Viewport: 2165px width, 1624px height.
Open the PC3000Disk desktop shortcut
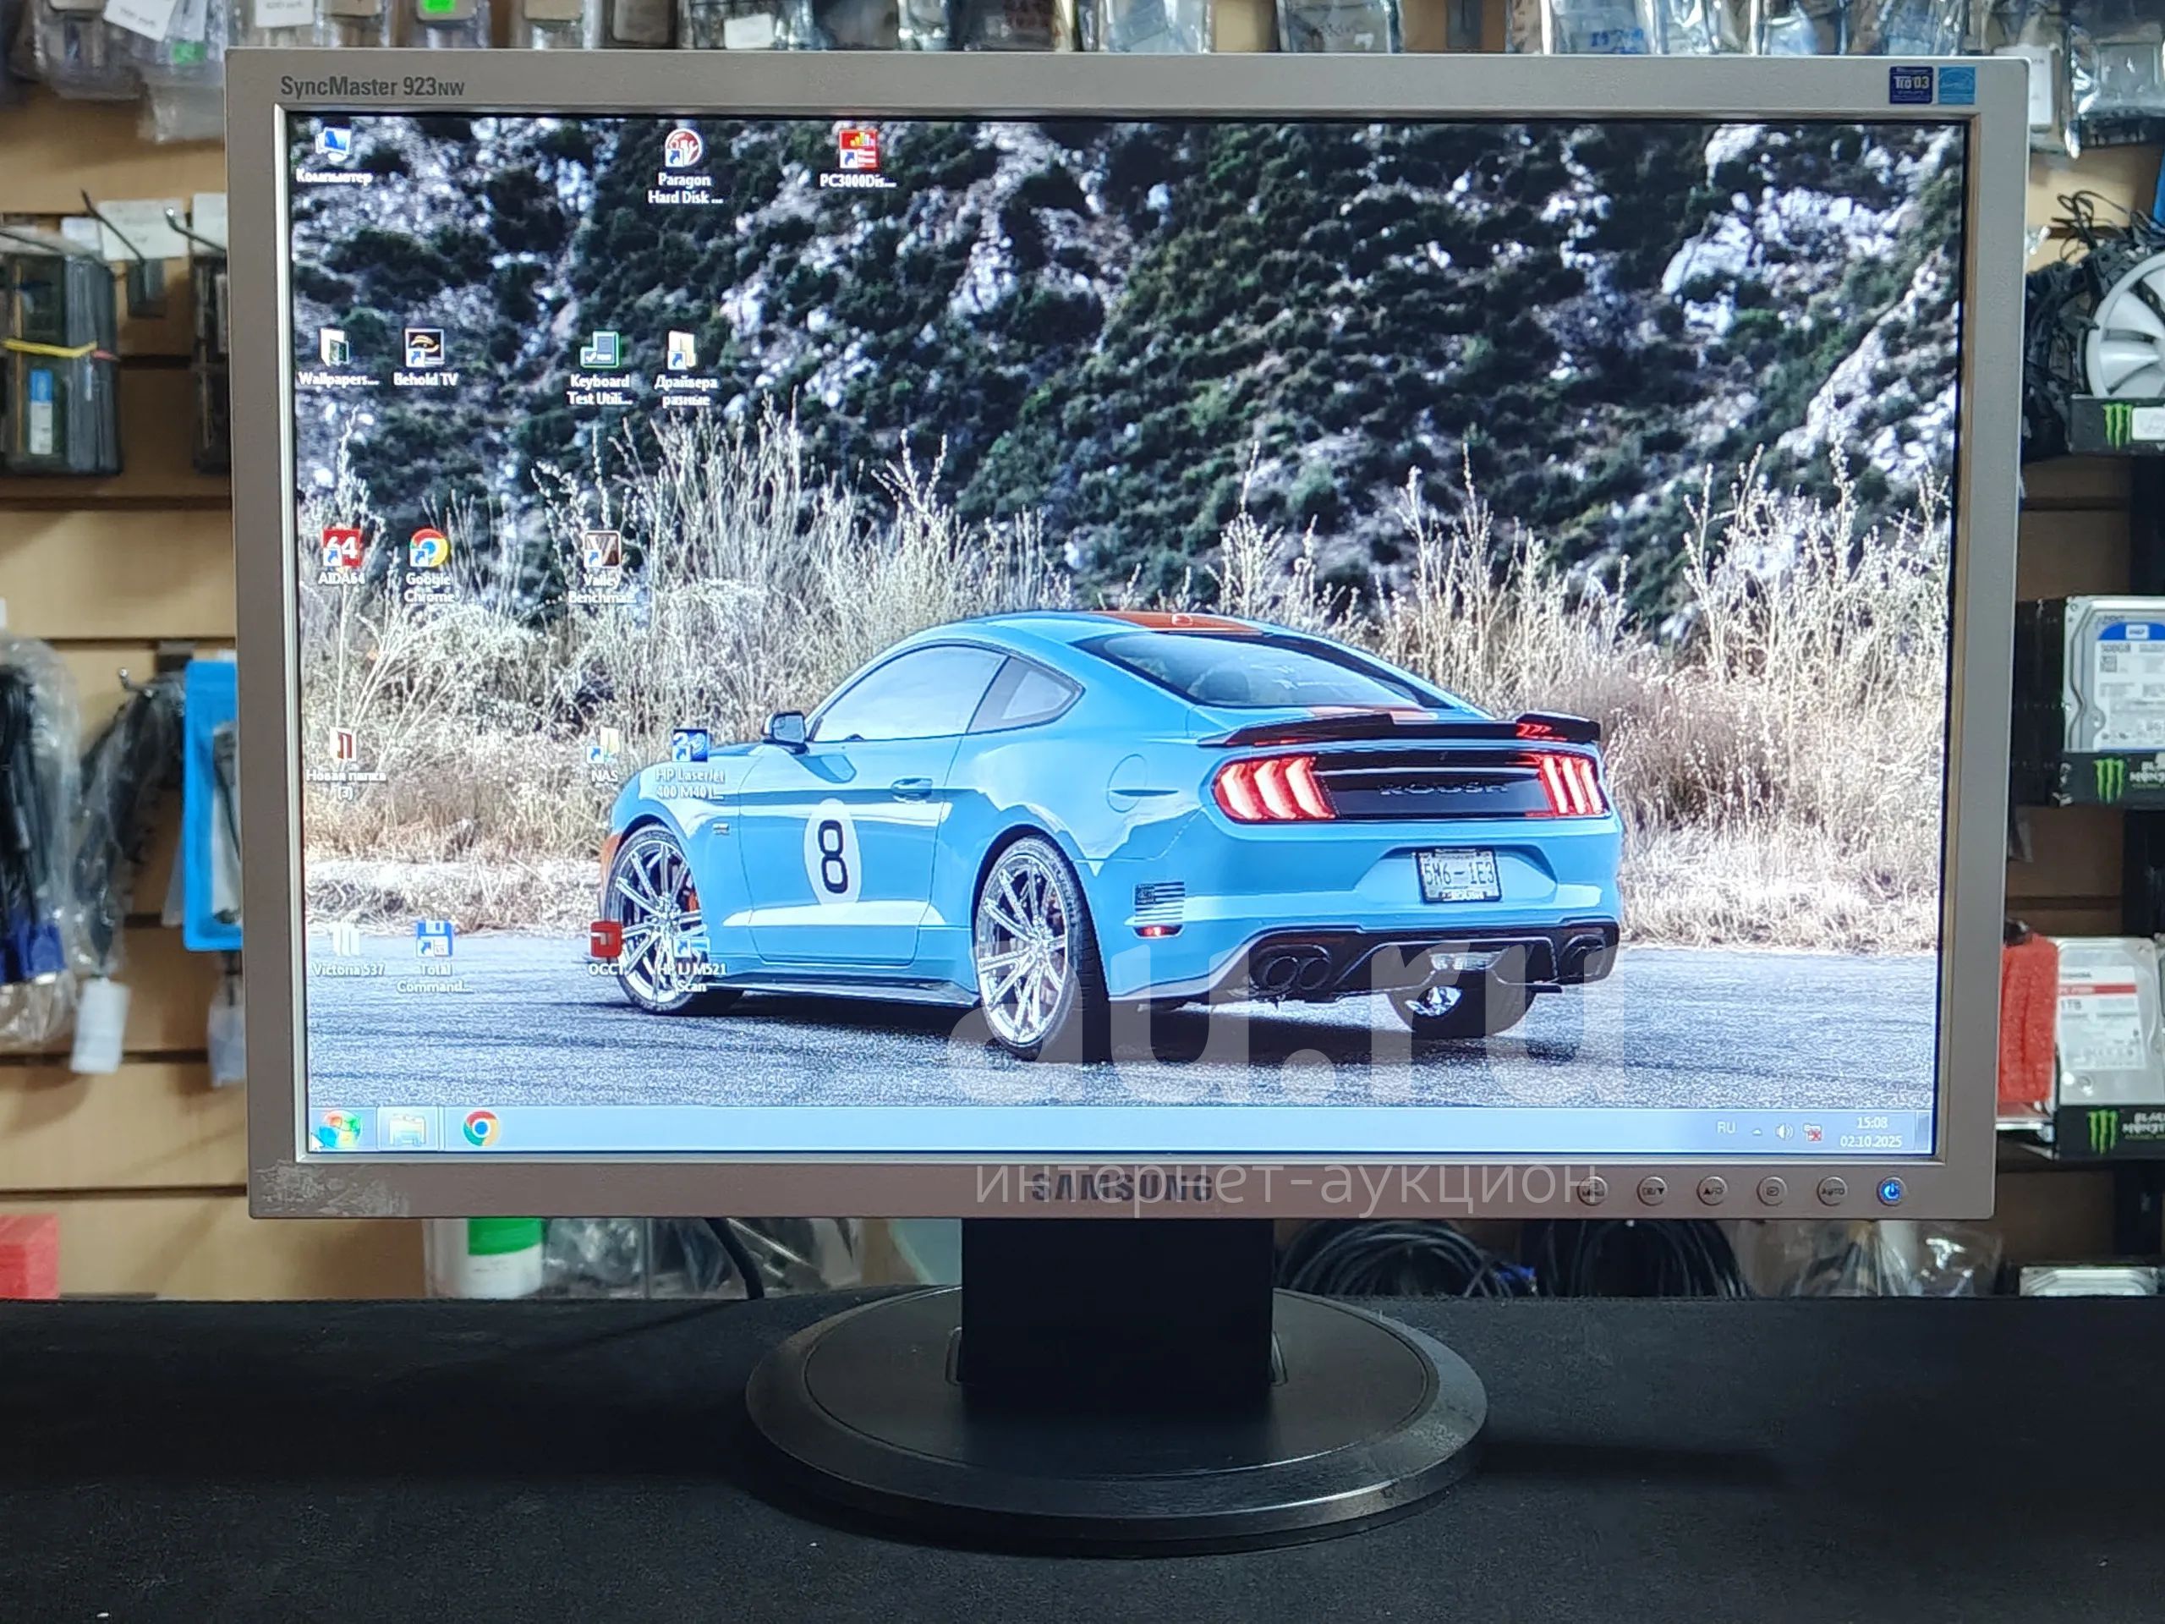click(x=858, y=151)
